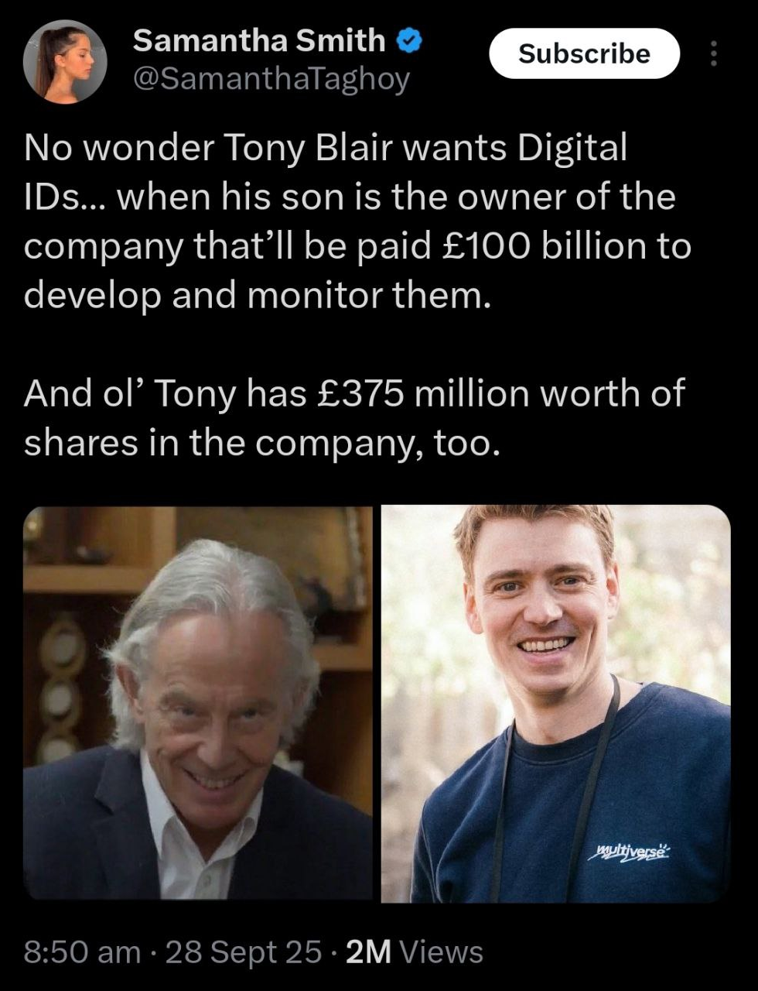Click the multiverse logo on the sweatshirt

point(630,852)
